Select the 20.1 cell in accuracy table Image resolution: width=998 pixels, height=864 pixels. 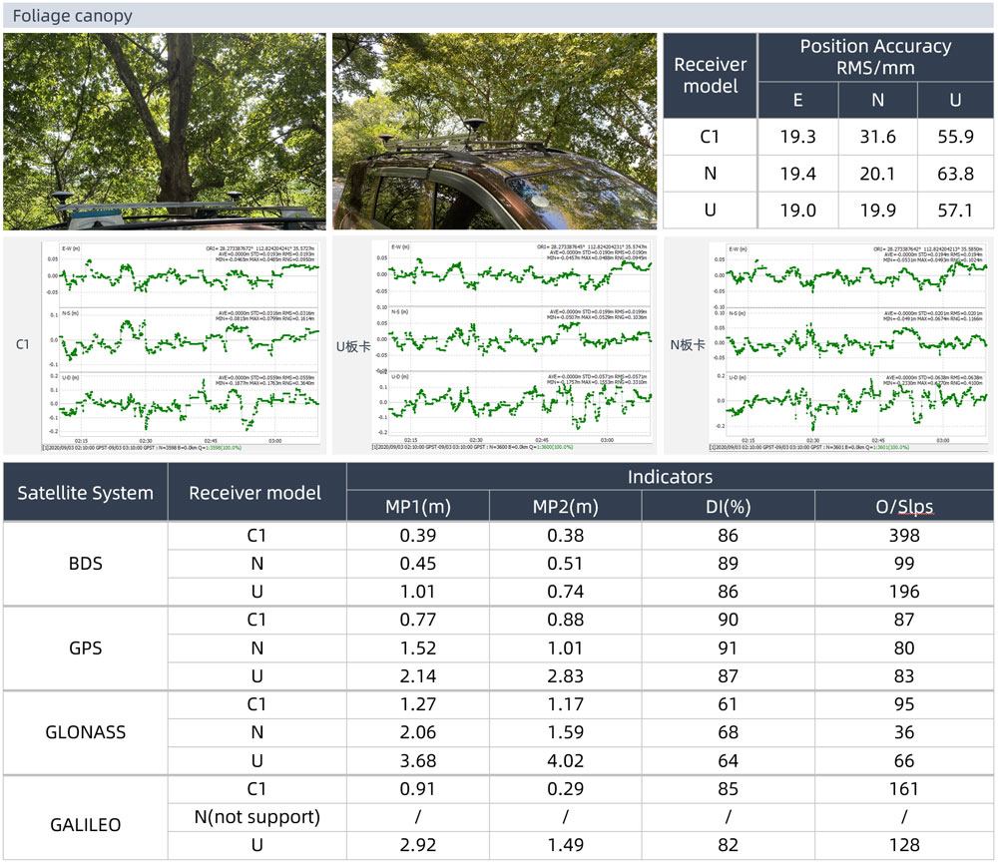[x=877, y=174]
